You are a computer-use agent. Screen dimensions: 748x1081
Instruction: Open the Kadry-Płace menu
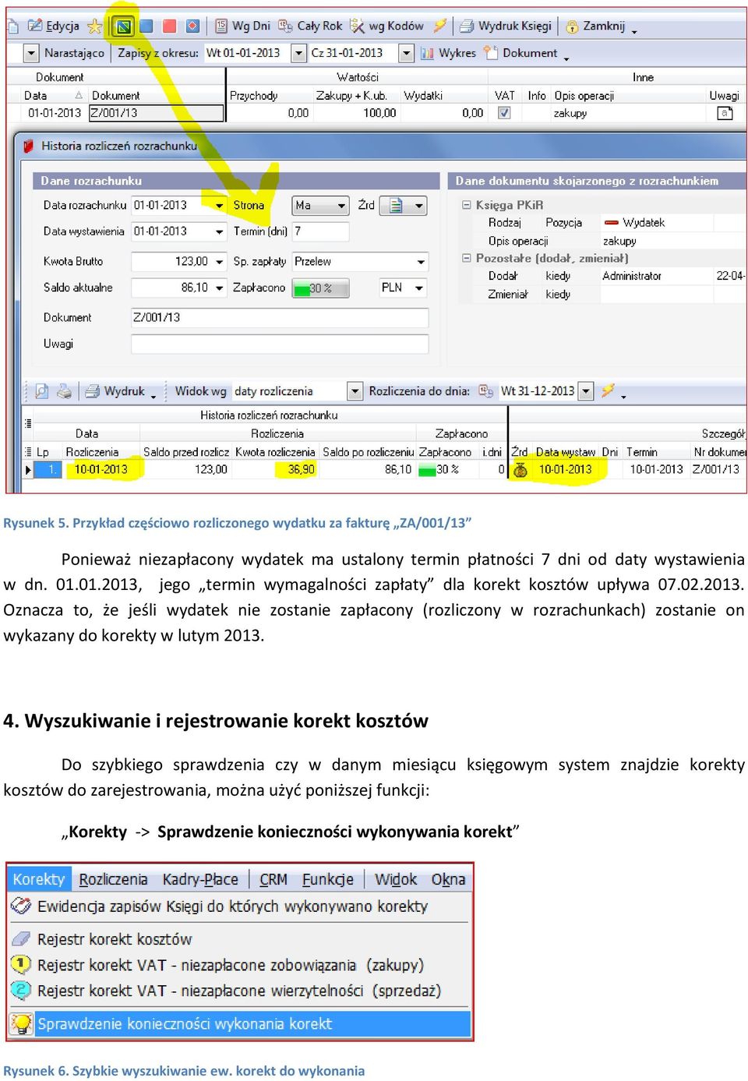pyautogui.click(x=200, y=879)
